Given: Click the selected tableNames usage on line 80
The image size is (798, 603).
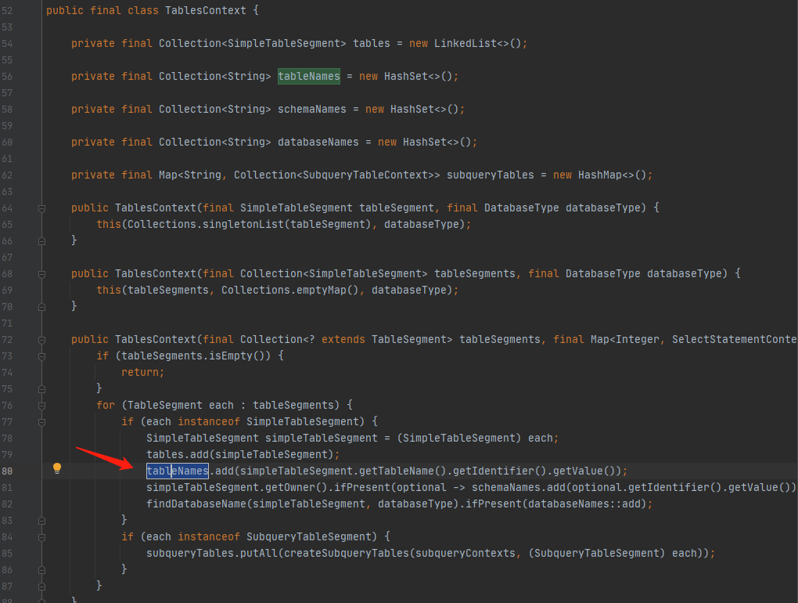Looking at the screenshot, I should coord(178,471).
